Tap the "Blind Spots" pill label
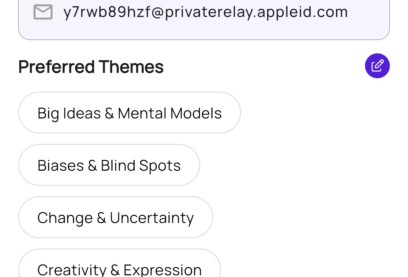The image size is (408, 277). (140, 165)
